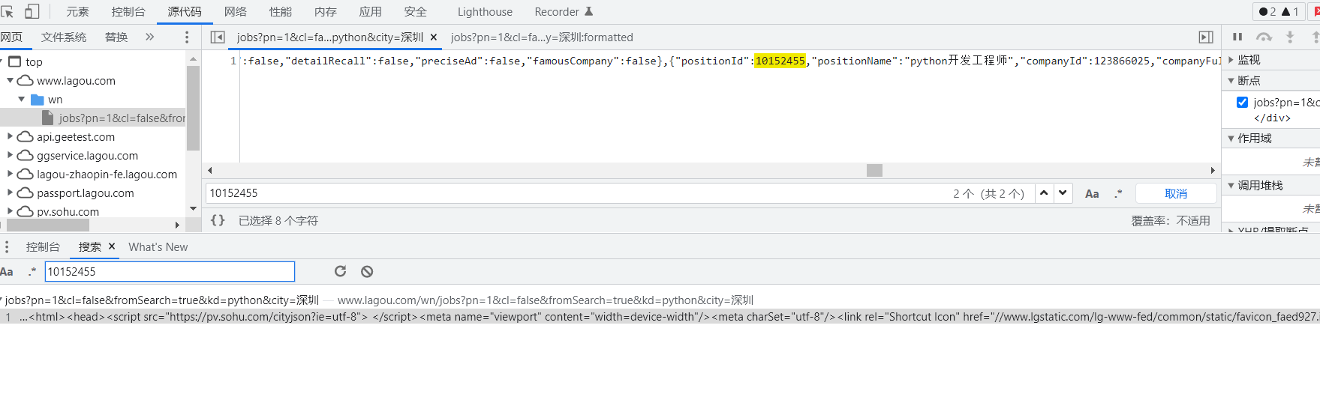Viewport: 1320px width, 394px height.
Task: Open the Recorder tab
Action: pyautogui.click(x=564, y=11)
